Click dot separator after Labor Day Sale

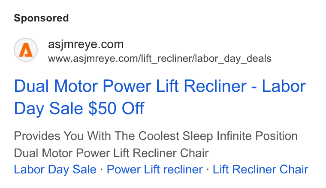102,169
